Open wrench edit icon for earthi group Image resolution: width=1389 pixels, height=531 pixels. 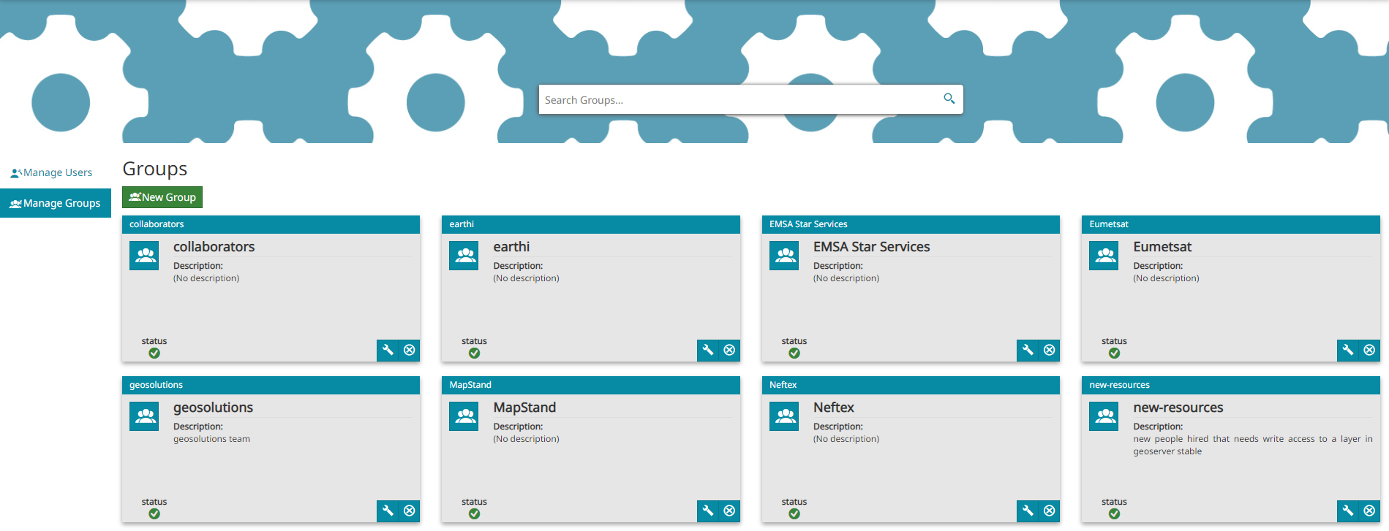tap(707, 351)
